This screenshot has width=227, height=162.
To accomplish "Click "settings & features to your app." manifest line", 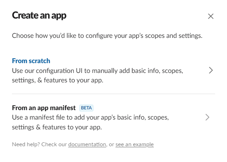I will pos(57,127).
